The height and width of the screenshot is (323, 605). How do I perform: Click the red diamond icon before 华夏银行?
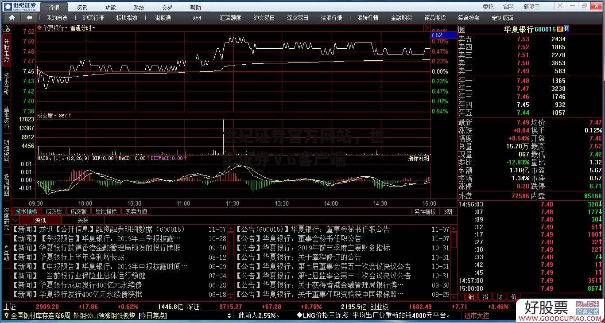point(39,27)
